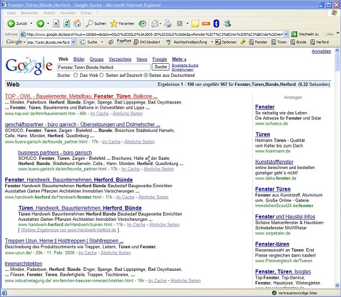Click the Refresh page icon
341x297 pixels.
click(x=66, y=23)
